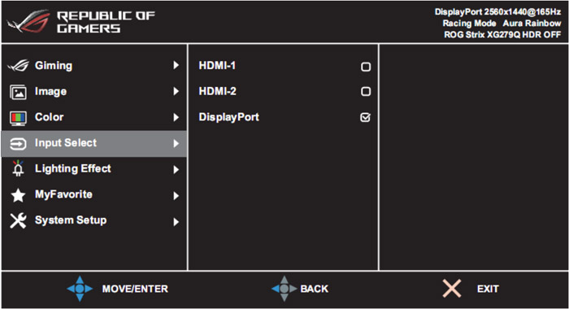Click the blue MOVE/ENTER joystick icon

pyautogui.click(x=80, y=289)
